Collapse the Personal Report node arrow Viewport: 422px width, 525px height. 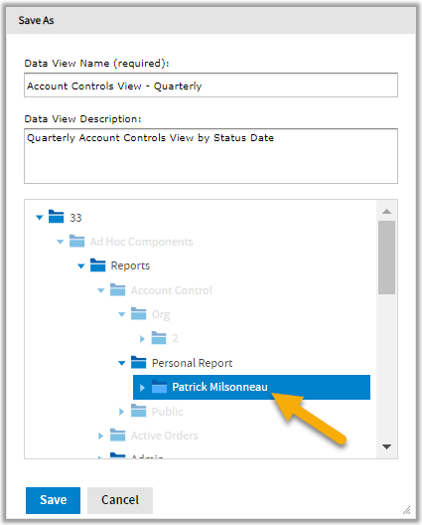click(x=122, y=363)
